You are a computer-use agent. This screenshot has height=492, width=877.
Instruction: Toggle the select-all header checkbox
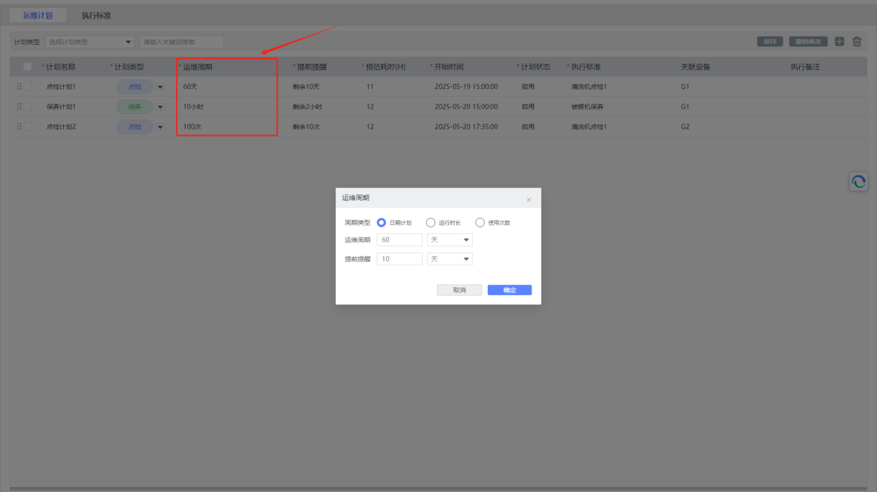coord(27,66)
